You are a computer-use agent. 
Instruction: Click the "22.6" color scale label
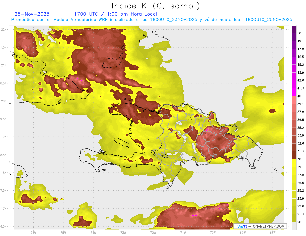[x=301, y=206]
